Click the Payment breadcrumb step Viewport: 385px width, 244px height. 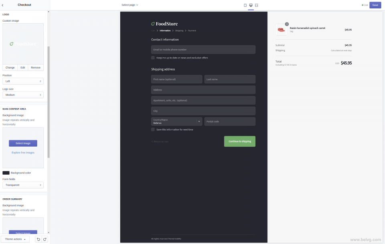click(192, 31)
